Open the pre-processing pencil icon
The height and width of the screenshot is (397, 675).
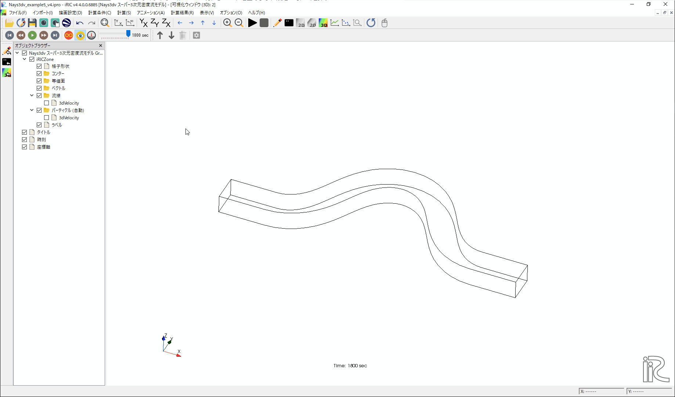coord(278,23)
